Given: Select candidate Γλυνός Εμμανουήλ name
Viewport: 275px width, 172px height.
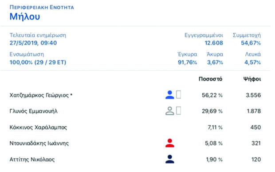Looking at the screenshot, I should click(34, 111).
